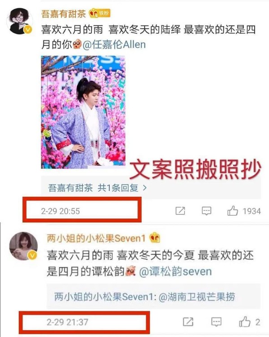Tap username 吾嘉有甜茶 at top

tap(63, 14)
